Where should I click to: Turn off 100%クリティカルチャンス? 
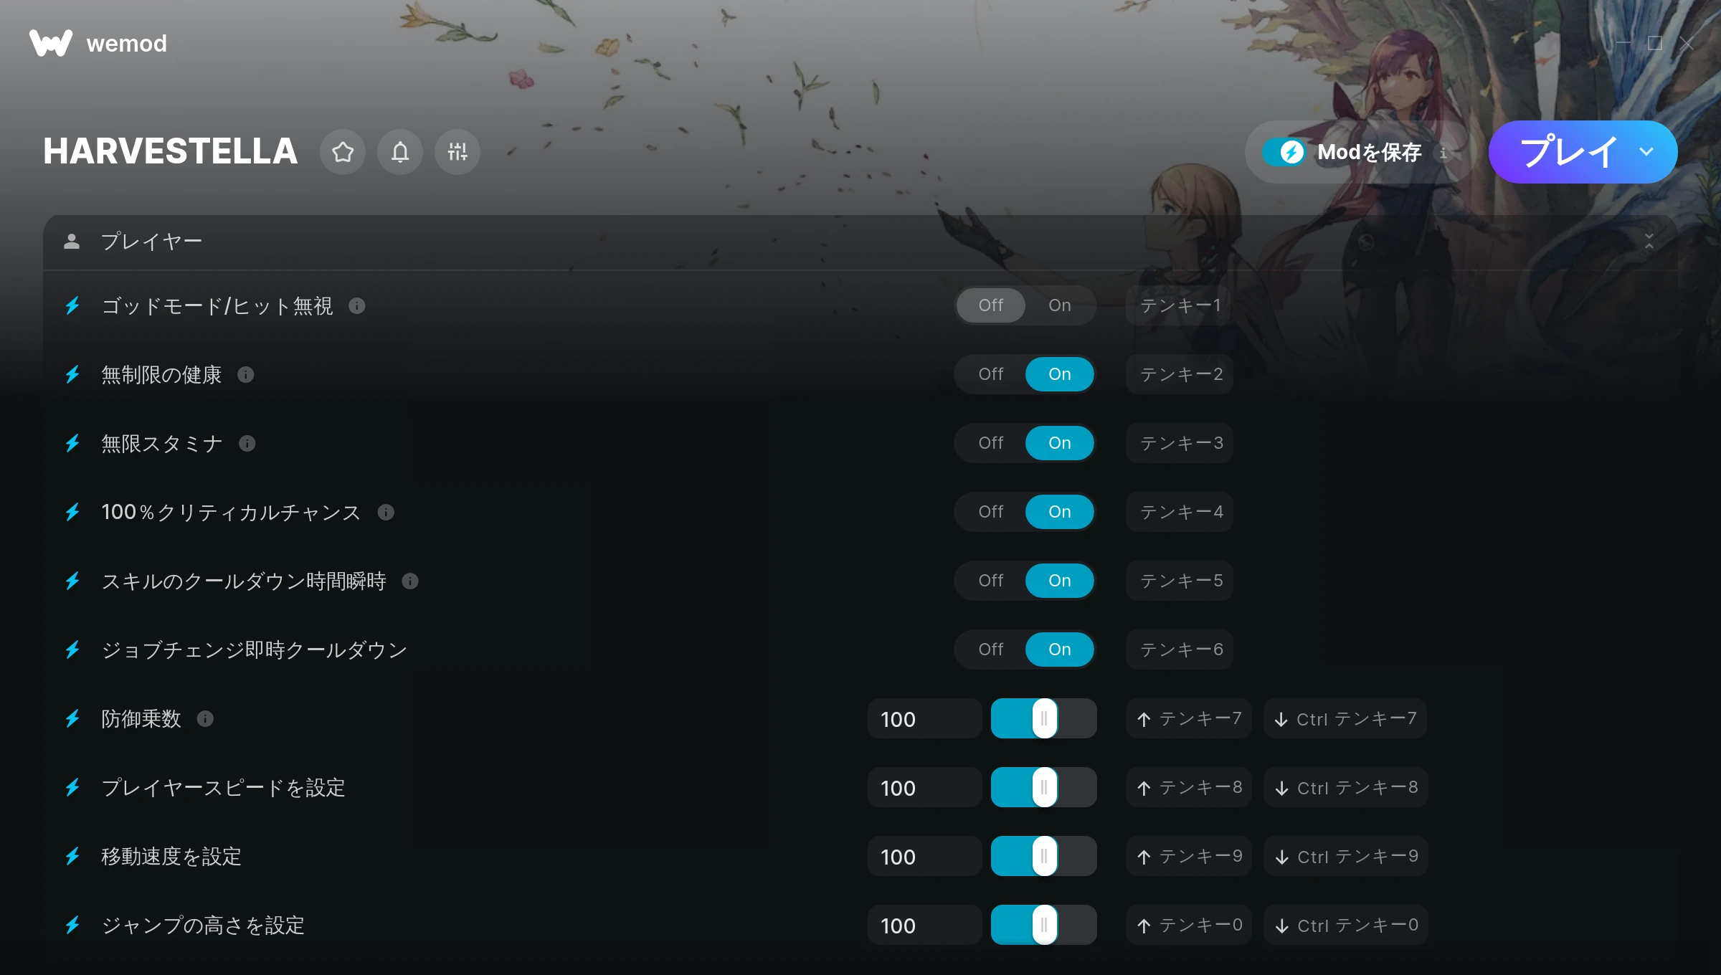click(991, 512)
